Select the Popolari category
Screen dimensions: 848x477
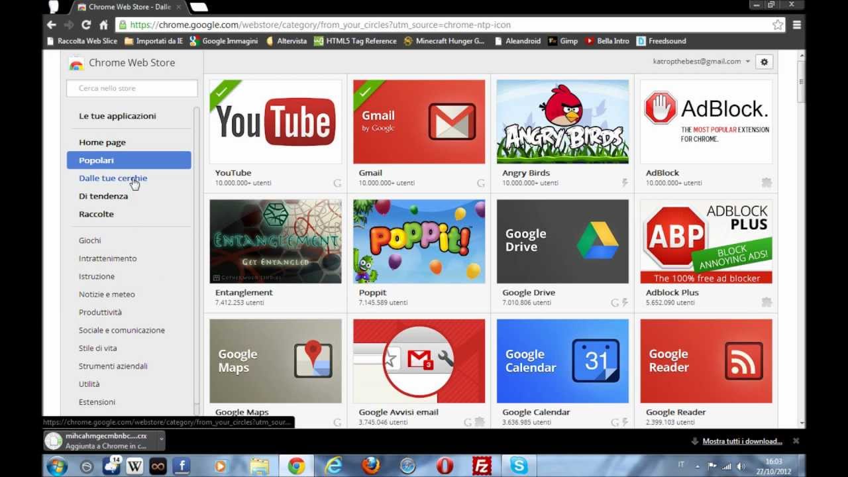click(129, 160)
